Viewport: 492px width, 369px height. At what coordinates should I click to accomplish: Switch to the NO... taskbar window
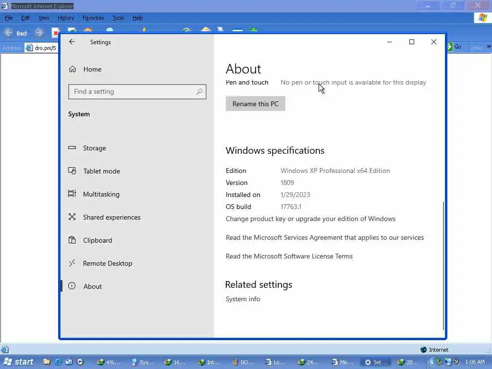click(243, 362)
